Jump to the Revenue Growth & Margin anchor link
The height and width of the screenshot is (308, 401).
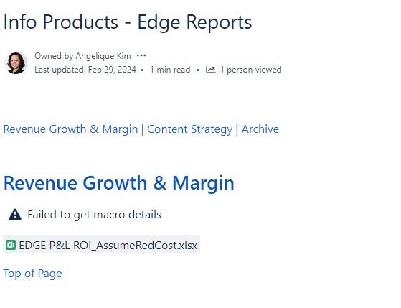70,129
